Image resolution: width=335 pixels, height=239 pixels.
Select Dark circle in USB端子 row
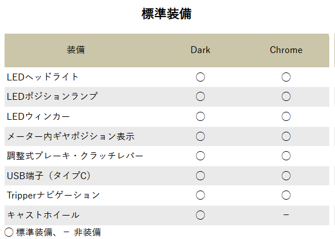(x=200, y=176)
